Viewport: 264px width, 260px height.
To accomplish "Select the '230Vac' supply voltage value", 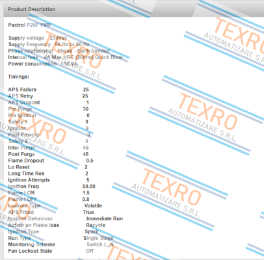I will tap(59, 38).
